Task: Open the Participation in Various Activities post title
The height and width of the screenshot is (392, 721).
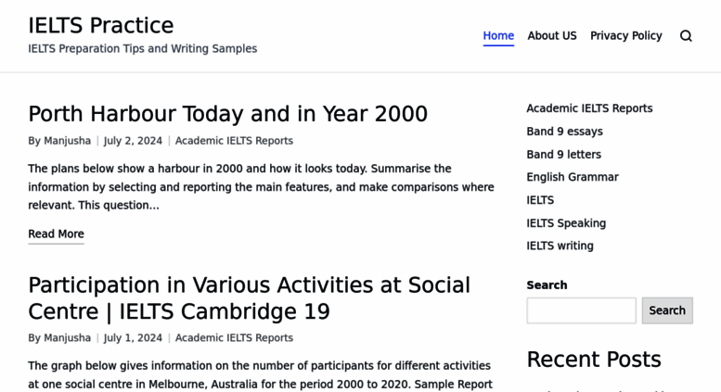Action: tap(249, 298)
